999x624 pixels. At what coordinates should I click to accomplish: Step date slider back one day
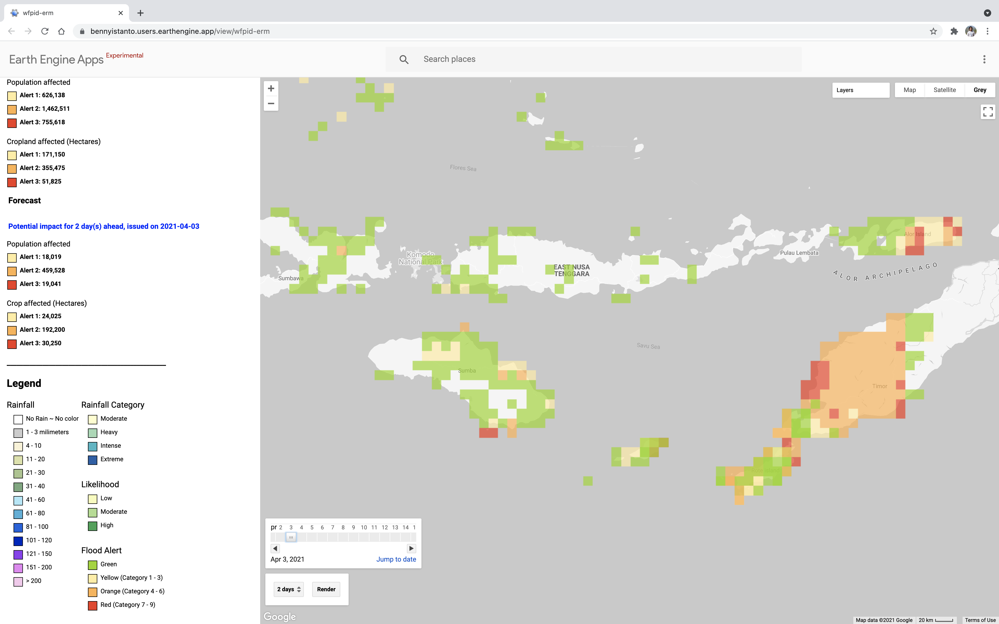tap(275, 549)
